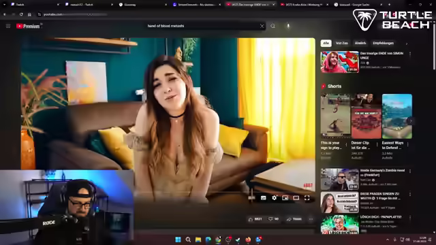Screen dimensions: 436x245
Task: Open the video player settings gear
Action: 274,198
